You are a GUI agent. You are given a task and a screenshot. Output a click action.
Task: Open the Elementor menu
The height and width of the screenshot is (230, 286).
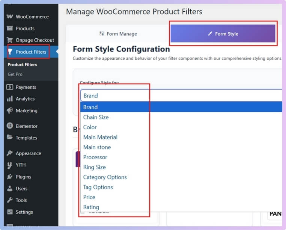tap(31, 126)
